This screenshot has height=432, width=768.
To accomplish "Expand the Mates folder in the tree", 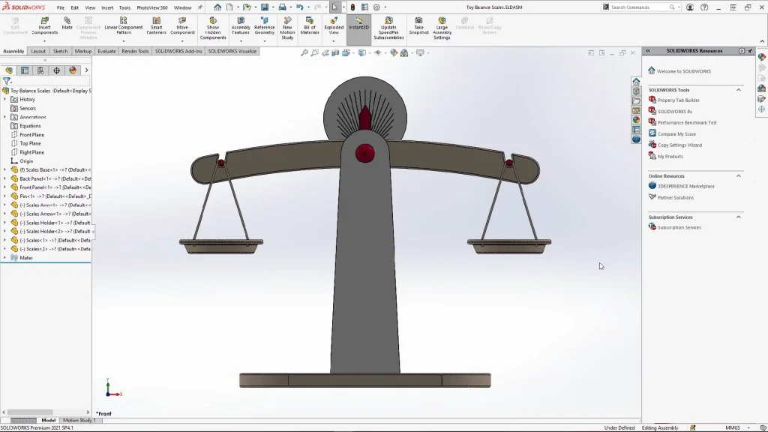I will 5,258.
